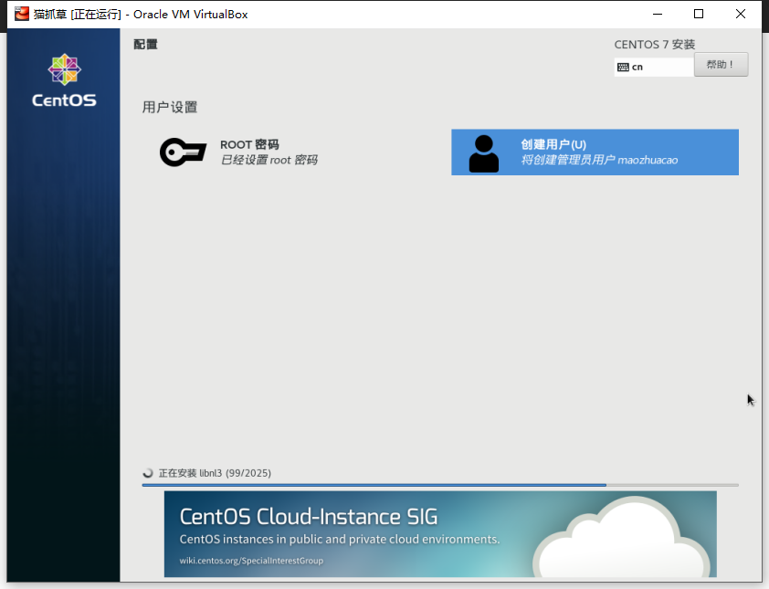Select the cn keyboard layout field

pos(654,68)
